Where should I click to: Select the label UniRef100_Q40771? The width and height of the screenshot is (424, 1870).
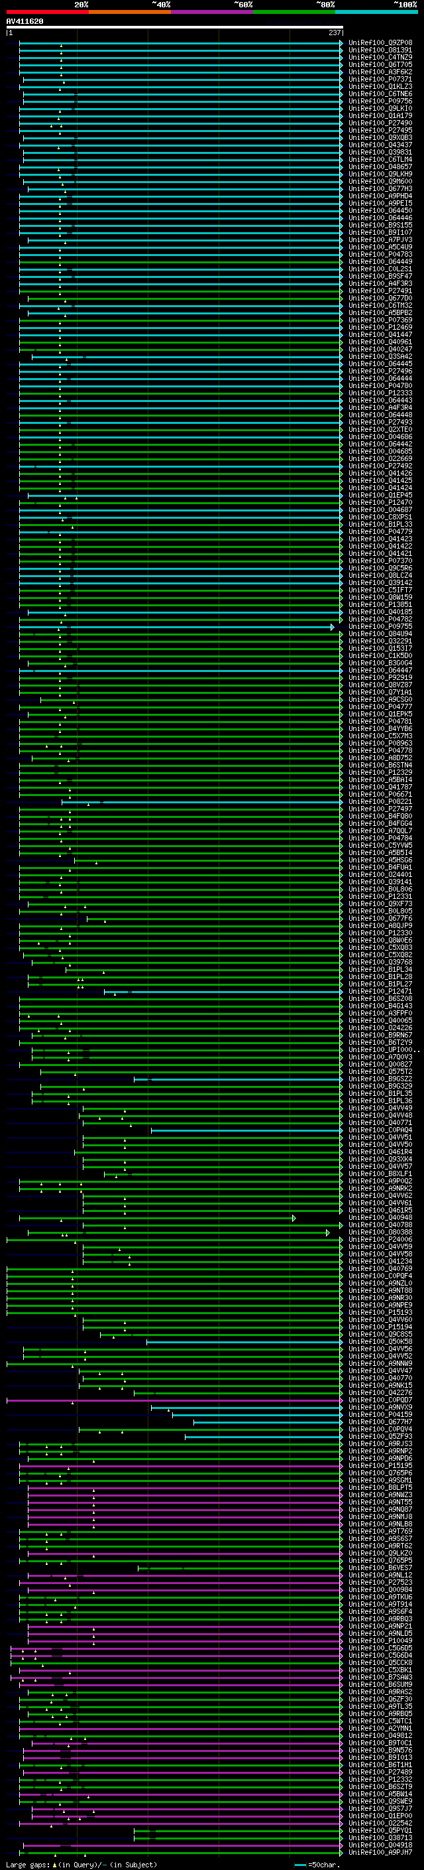pyautogui.click(x=380, y=1123)
